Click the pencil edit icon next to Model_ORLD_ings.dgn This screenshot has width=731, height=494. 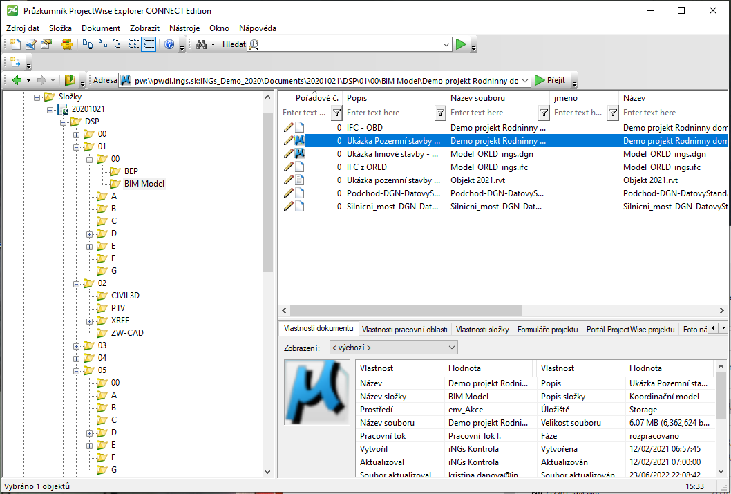tap(288, 154)
